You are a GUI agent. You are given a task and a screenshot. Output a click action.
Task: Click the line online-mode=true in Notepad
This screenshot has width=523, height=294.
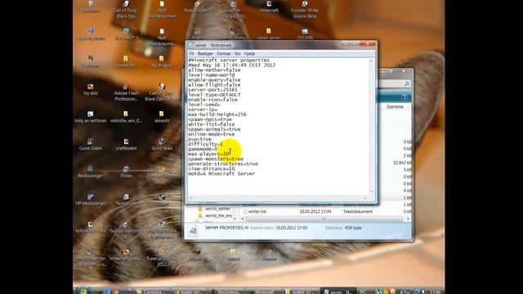click(x=212, y=134)
